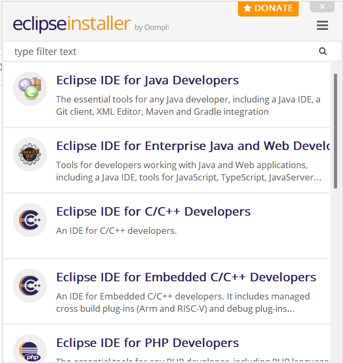Select Eclipse IDE for Embedded C/C++ Developers

click(167, 291)
